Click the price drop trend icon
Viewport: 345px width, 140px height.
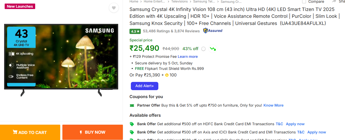click(212, 49)
